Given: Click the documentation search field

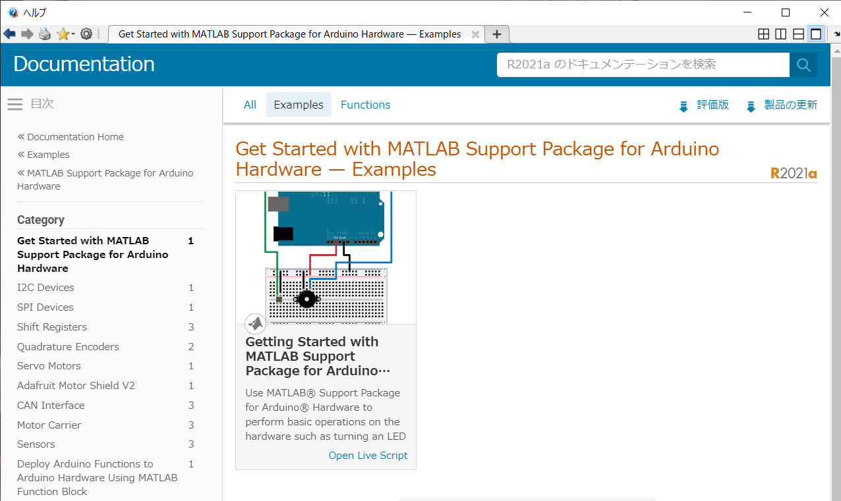Looking at the screenshot, I should coord(643,65).
